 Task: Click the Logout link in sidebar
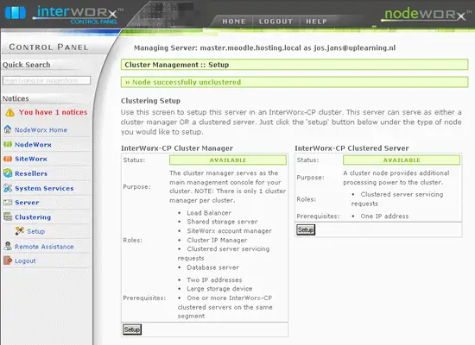(x=25, y=260)
